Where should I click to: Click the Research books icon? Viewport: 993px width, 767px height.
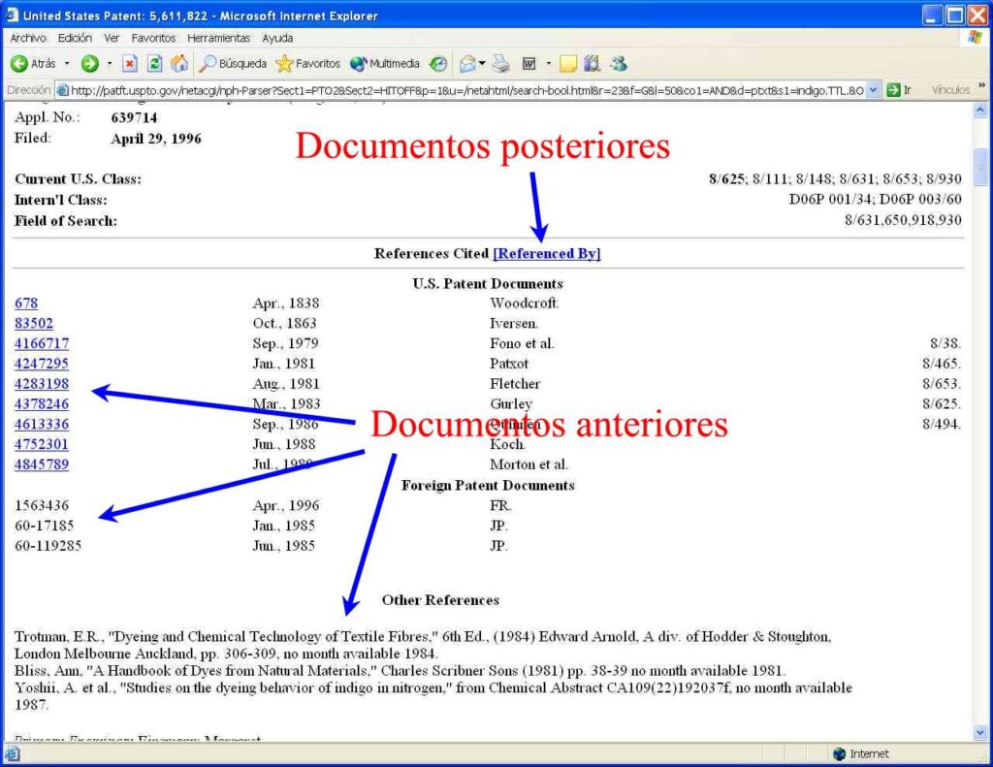[593, 63]
